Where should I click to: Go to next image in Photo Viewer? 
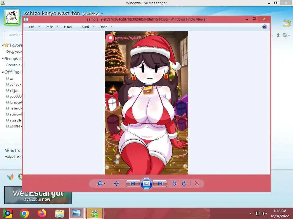(x=160, y=183)
